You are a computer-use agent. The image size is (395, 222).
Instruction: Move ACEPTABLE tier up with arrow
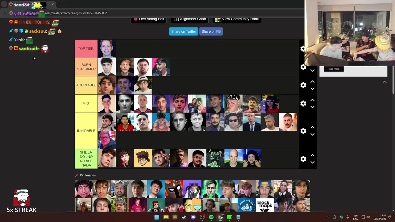(312, 82)
